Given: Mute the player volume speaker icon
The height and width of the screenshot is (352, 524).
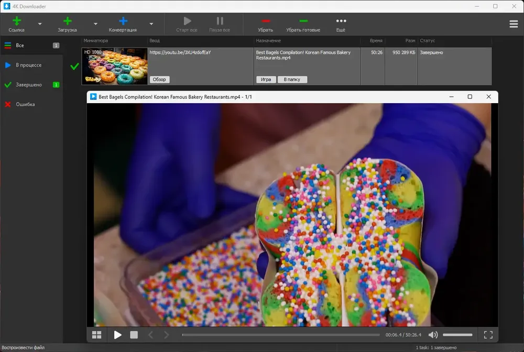Looking at the screenshot, I should pyautogui.click(x=433, y=335).
